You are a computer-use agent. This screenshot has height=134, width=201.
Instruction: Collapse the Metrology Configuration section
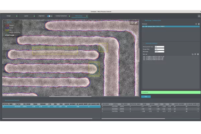(143, 20)
